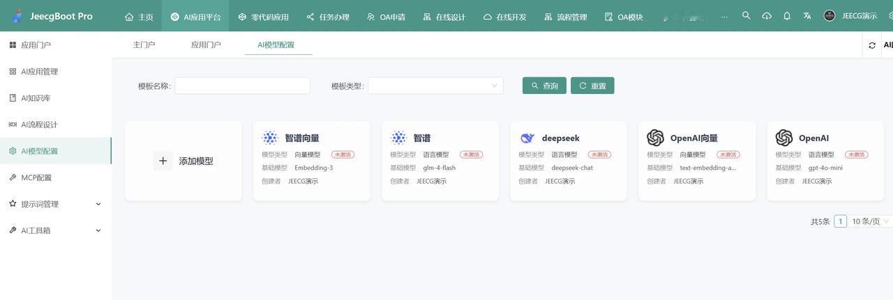Click the OpenAI向量 logo icon
This screenshot has height=300, width=893.
655,138
